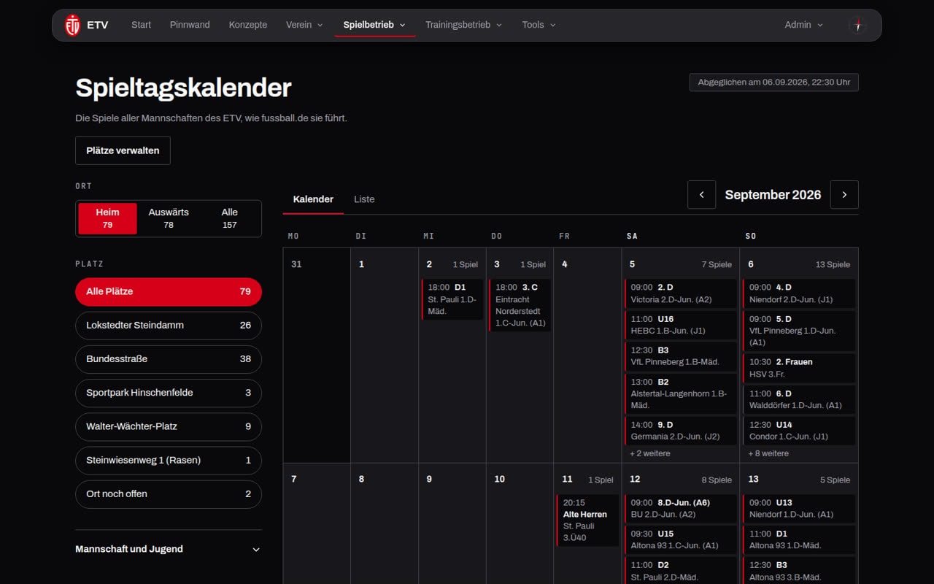
Task: Select the Auswärts location filter
Action: click(169, 218)
